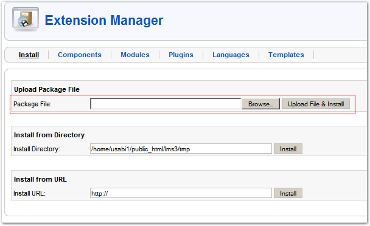The image size is (370, 226).
Task: Select the Languages tab
Action: point(231,55)
